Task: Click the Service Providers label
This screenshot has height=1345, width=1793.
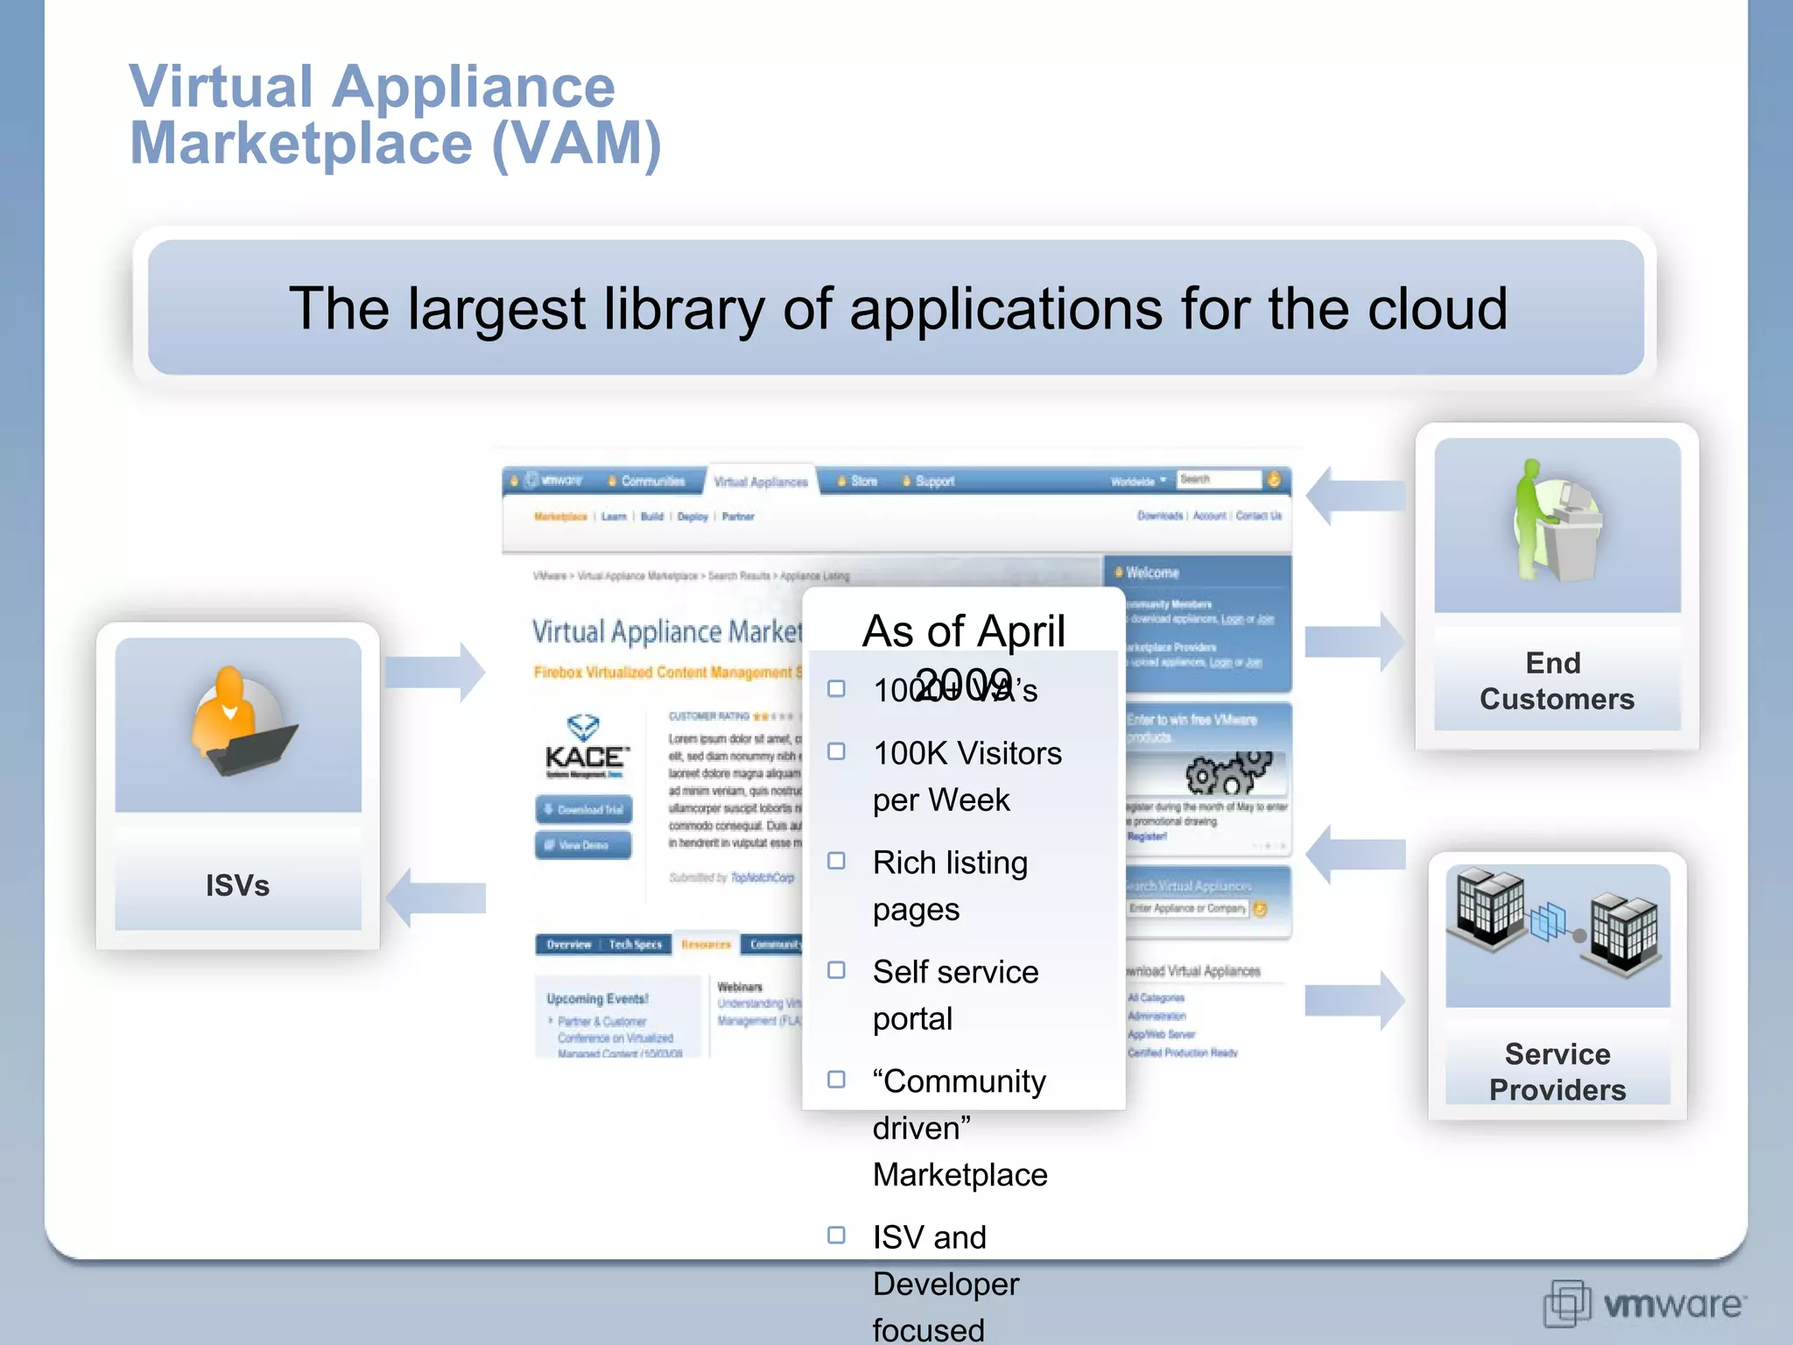Action: pyautogui.click(x=1557, y=1072)
